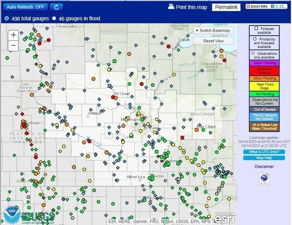Select the 498 total gauges radio button
Viewport: 292px width, 225px height.
point(7,19)
